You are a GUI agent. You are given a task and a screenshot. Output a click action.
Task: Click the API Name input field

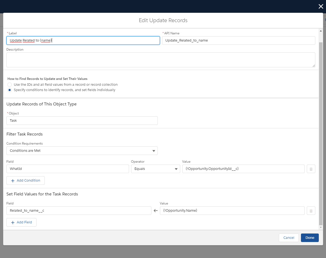point(238,40)
